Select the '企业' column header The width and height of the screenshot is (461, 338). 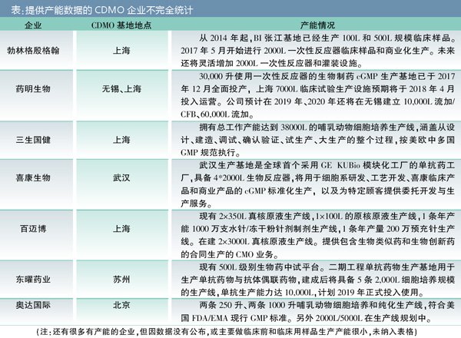pos(33,25)
